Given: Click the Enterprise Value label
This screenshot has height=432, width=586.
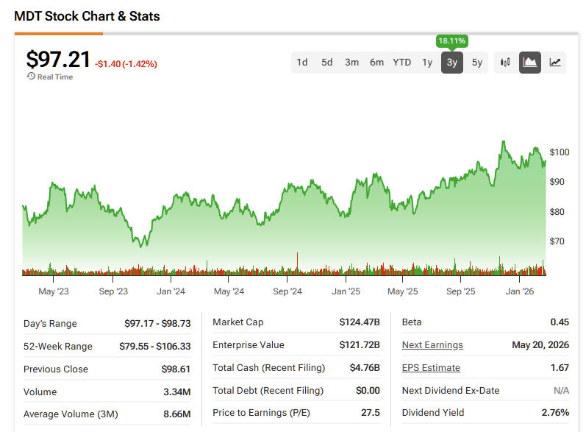Looking at the screenshot, I should [x=249, y=345].
